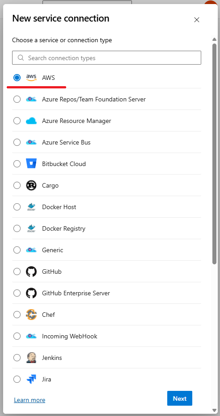The image size is (220, 416).
Task: Click the Cargo gear logo icon
Action: 31,185
